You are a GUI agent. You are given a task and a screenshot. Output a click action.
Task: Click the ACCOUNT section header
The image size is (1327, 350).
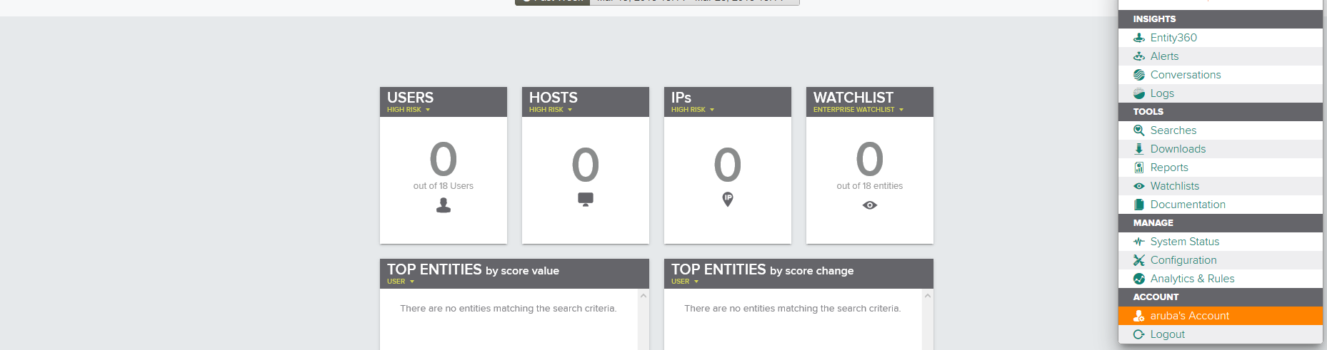tap(1221, 297)
